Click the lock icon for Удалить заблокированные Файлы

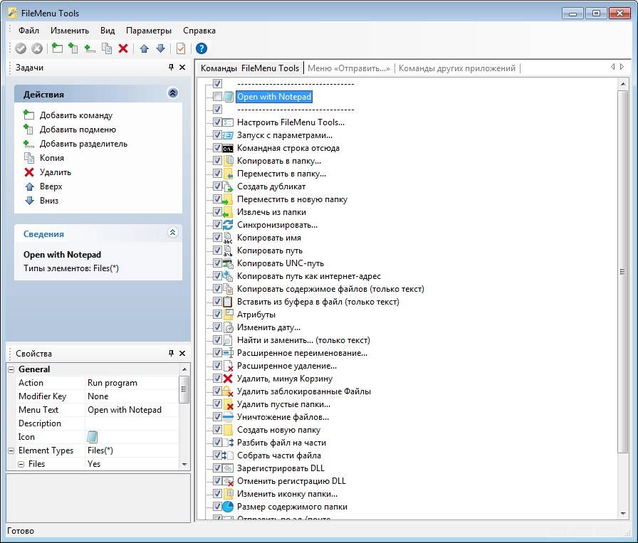click(229, 391)
